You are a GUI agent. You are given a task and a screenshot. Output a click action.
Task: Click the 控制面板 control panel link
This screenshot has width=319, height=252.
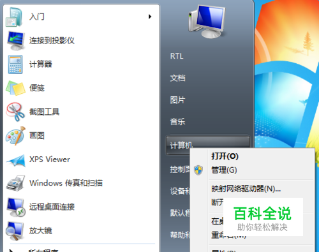point(180,170)
